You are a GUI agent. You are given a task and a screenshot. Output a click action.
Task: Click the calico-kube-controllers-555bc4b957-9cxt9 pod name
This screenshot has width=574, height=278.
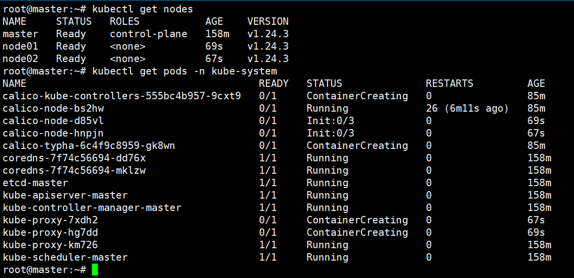122,96
